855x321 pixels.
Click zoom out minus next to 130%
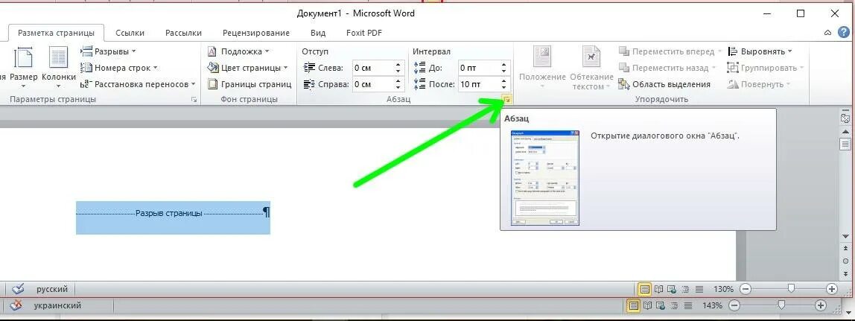pos(746,289)
